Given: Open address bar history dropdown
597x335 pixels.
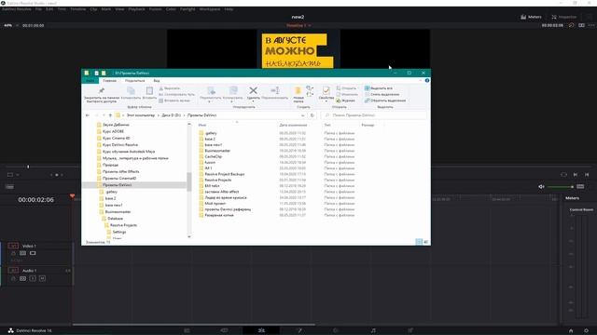Looking at the screenshot, I should coord(302,115).
